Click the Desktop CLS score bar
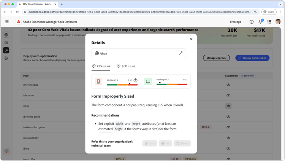The height and width of the screenshot is (161, 285). (172, 84)
